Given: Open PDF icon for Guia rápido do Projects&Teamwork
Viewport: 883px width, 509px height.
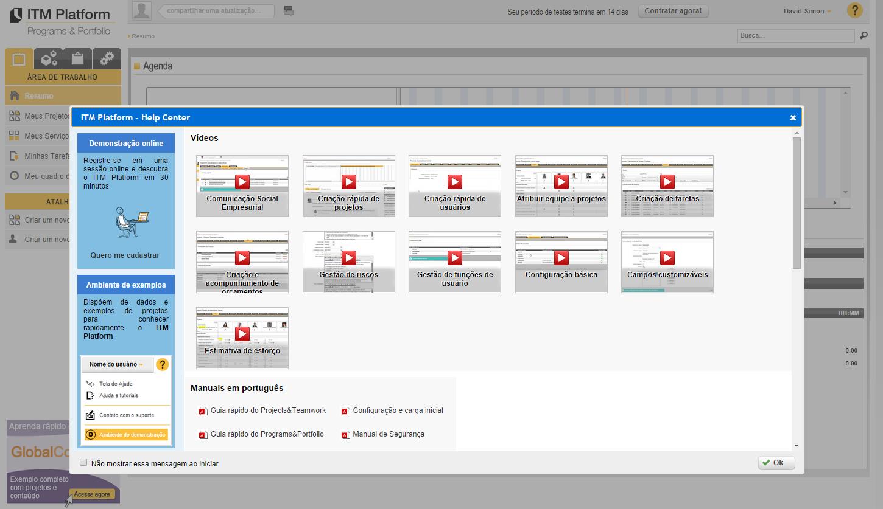Looking at the screenshot, I should (x=203, y=411).
